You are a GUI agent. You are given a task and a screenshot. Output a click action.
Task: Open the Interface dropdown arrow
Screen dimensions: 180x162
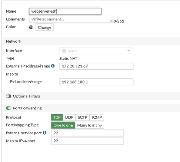[x=129, y=51]
